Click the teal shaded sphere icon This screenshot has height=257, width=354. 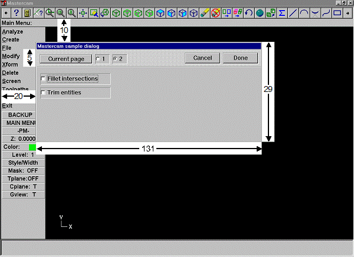tap(260, 12)
